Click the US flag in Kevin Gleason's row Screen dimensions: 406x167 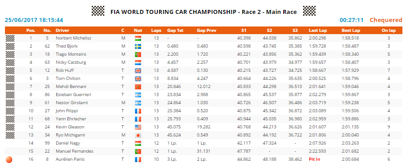point(138,127)
